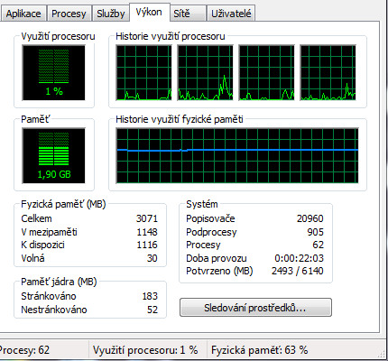
Task: Click the Popisovače label
Action: [210, 218]
